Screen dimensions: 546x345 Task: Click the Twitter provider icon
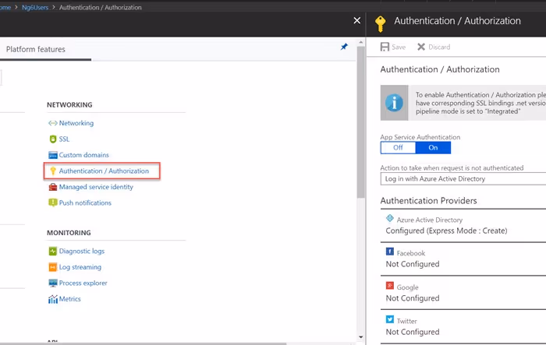pyautogui.click(x=390, y=319)
